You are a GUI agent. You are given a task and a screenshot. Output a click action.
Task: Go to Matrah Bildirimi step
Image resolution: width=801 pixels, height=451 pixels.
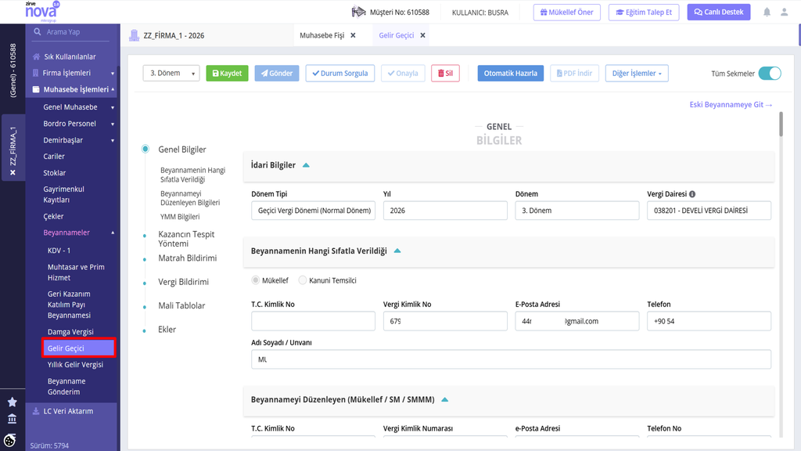click(x=188, y=258)
